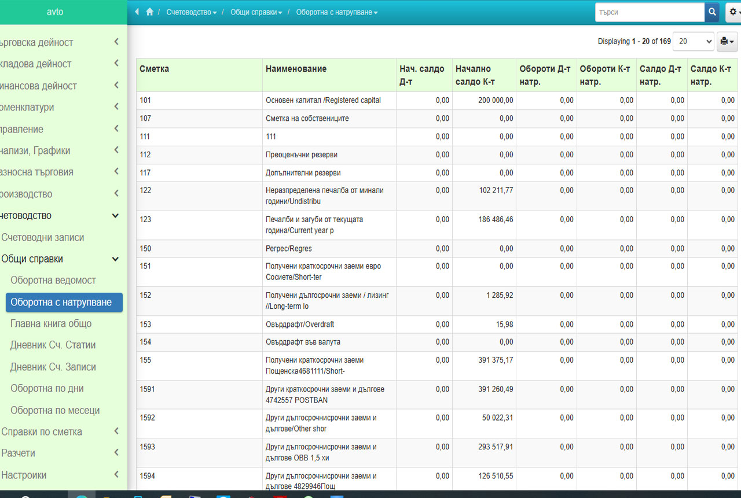741x498 pixels.
Task: Click the magnifier search button
Action: coord(711,12)
